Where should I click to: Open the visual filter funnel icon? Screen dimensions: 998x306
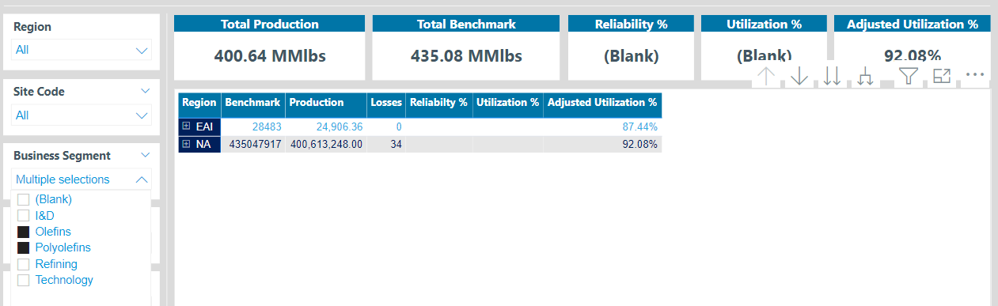tap(909, 76)
